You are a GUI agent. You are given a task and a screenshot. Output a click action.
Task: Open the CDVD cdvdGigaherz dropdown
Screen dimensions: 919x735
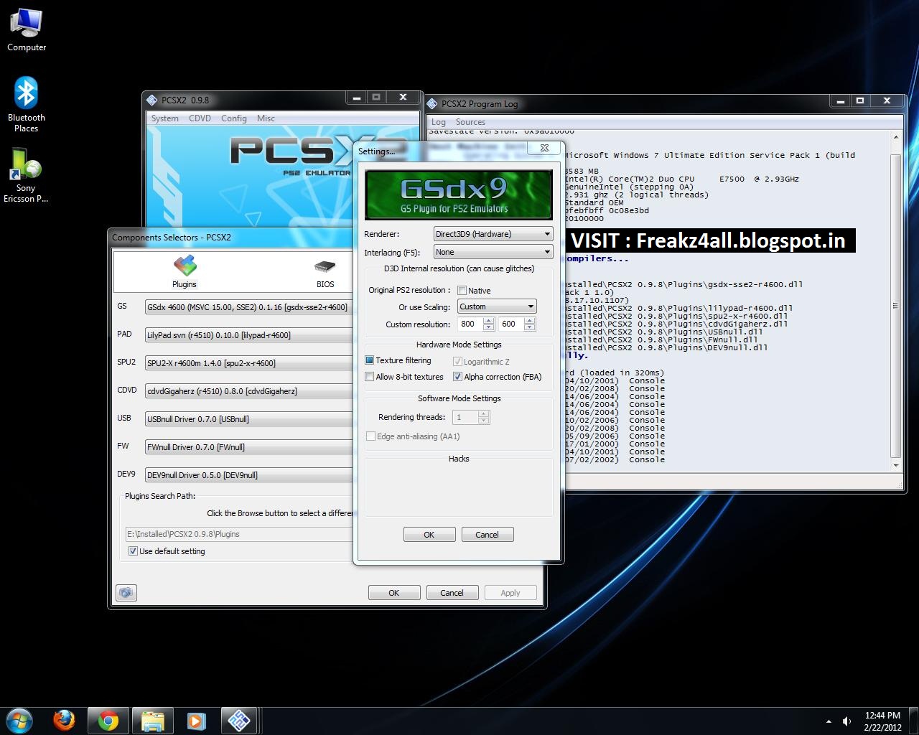[248, 391]
